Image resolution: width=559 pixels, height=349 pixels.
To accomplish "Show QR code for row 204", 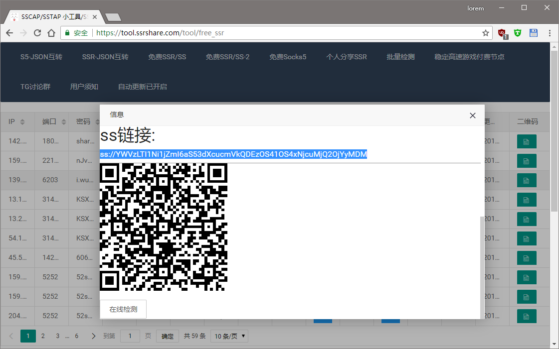I will 527,316.
